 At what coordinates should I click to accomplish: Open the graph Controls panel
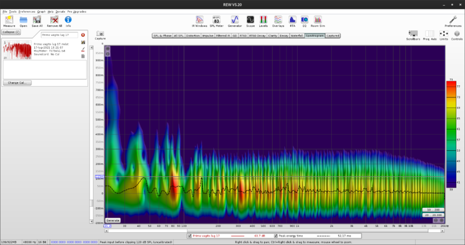click(457, 34)
